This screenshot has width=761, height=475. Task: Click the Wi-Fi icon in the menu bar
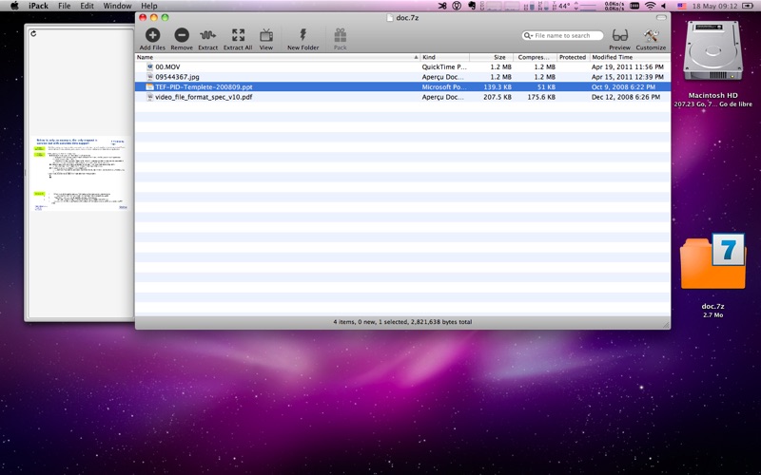tap(650, 6)
